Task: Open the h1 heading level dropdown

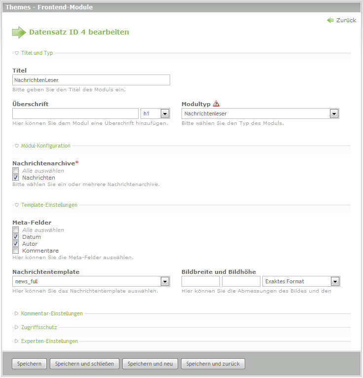Action: click(155, 114)
